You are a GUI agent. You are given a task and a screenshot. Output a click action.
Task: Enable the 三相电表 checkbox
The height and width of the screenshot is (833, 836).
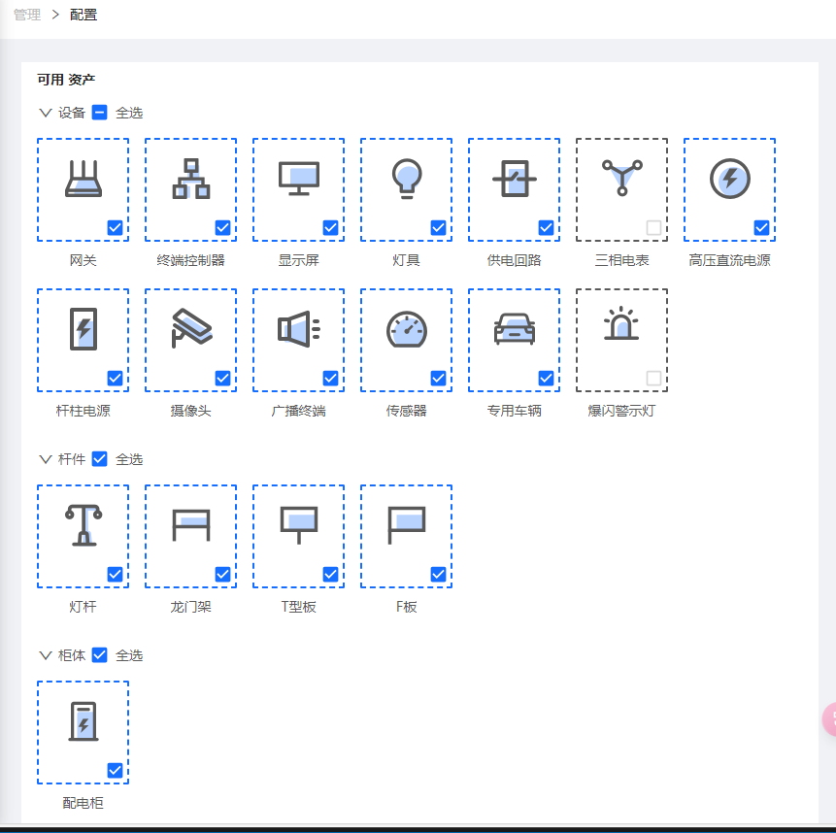click(653, 227)
